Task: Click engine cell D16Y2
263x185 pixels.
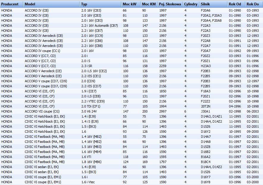Action: point(205,132)
